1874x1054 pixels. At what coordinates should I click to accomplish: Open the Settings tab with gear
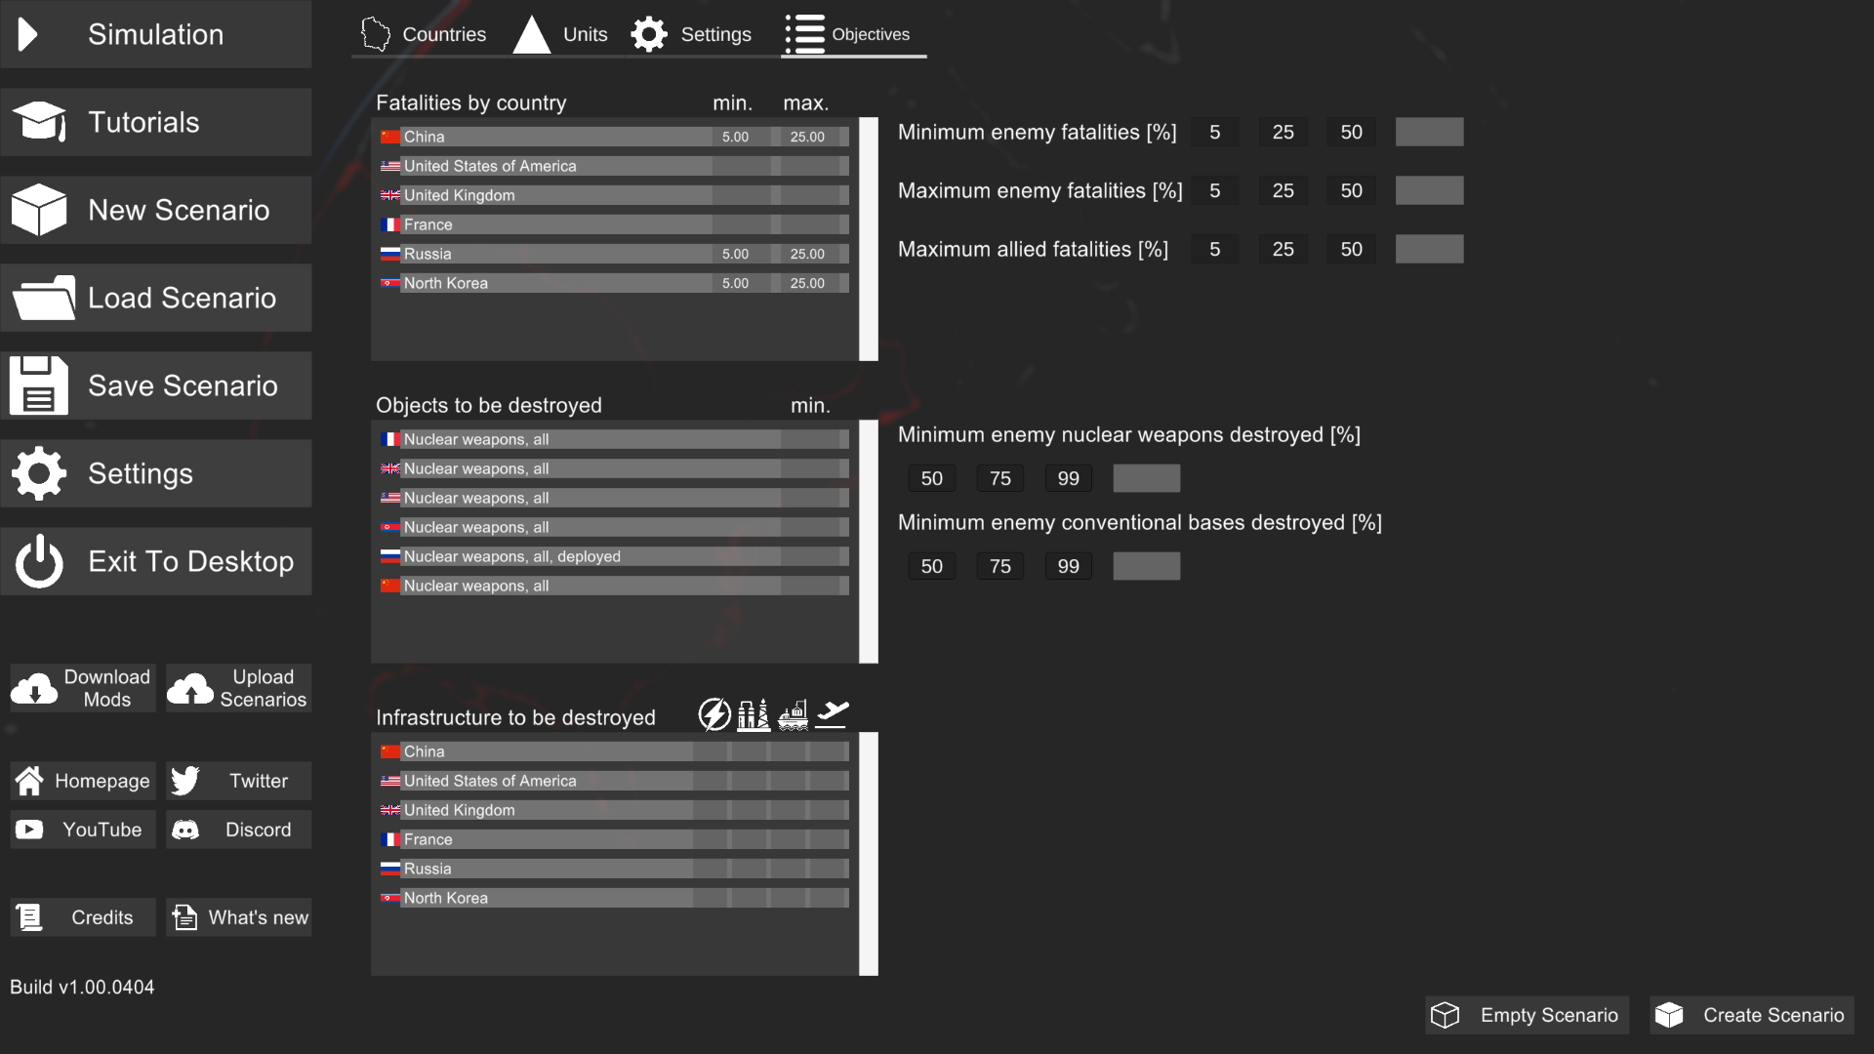click(x=691, y=34)
